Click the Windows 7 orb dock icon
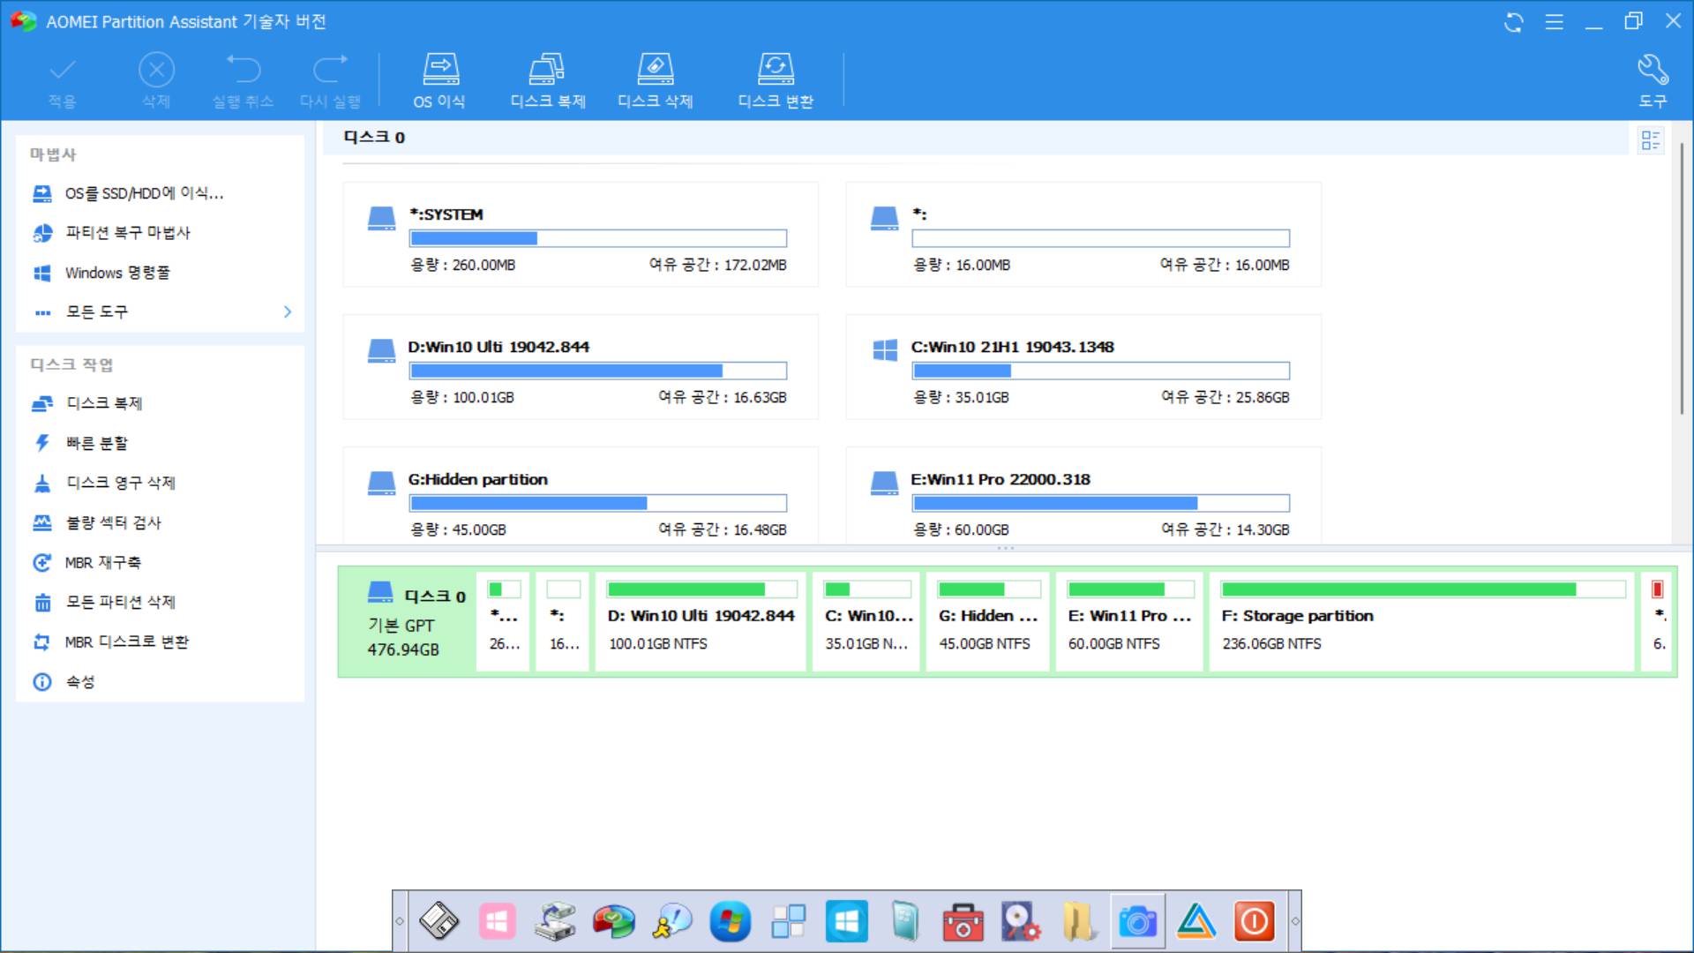Screen dimensions: 1694x953 point(730,921)
